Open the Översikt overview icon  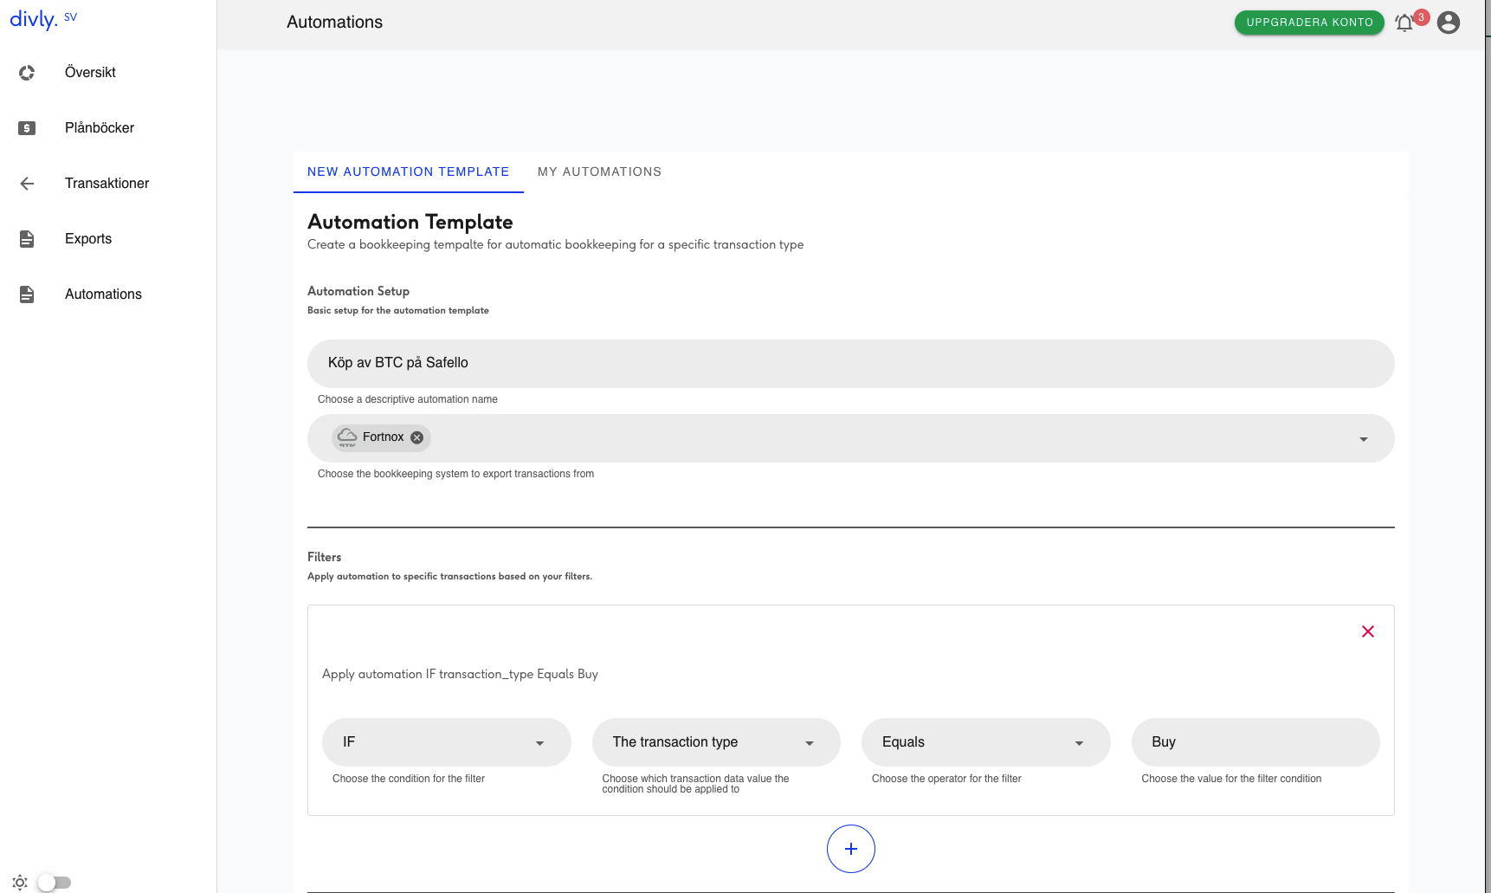[x=27, y=73]
